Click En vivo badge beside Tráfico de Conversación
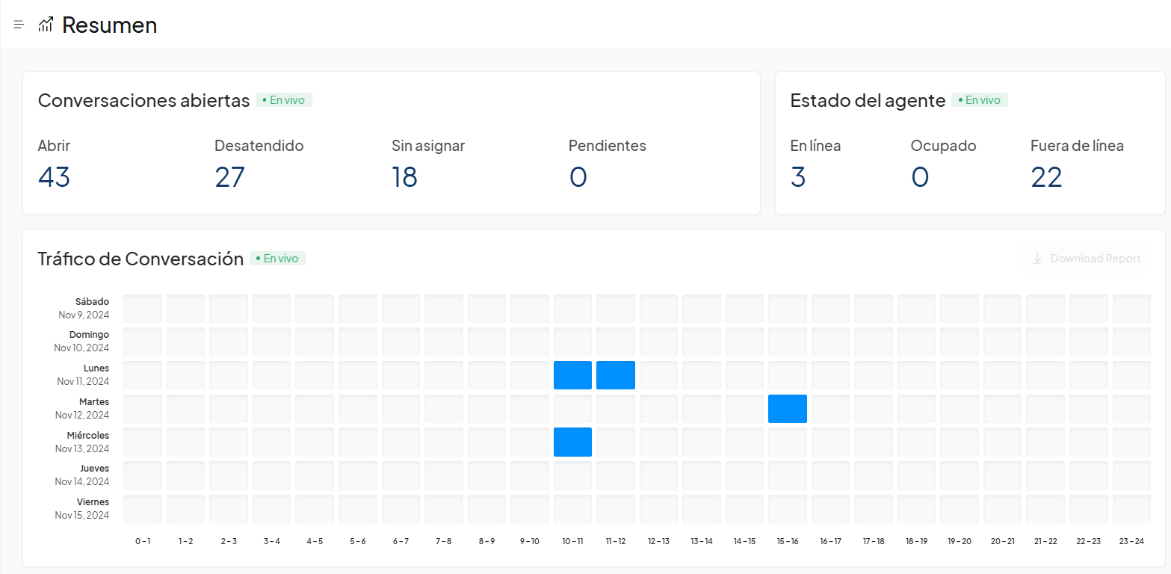Image resolution: width=1171 pixels, height=574 pixels. click(277, 259)
